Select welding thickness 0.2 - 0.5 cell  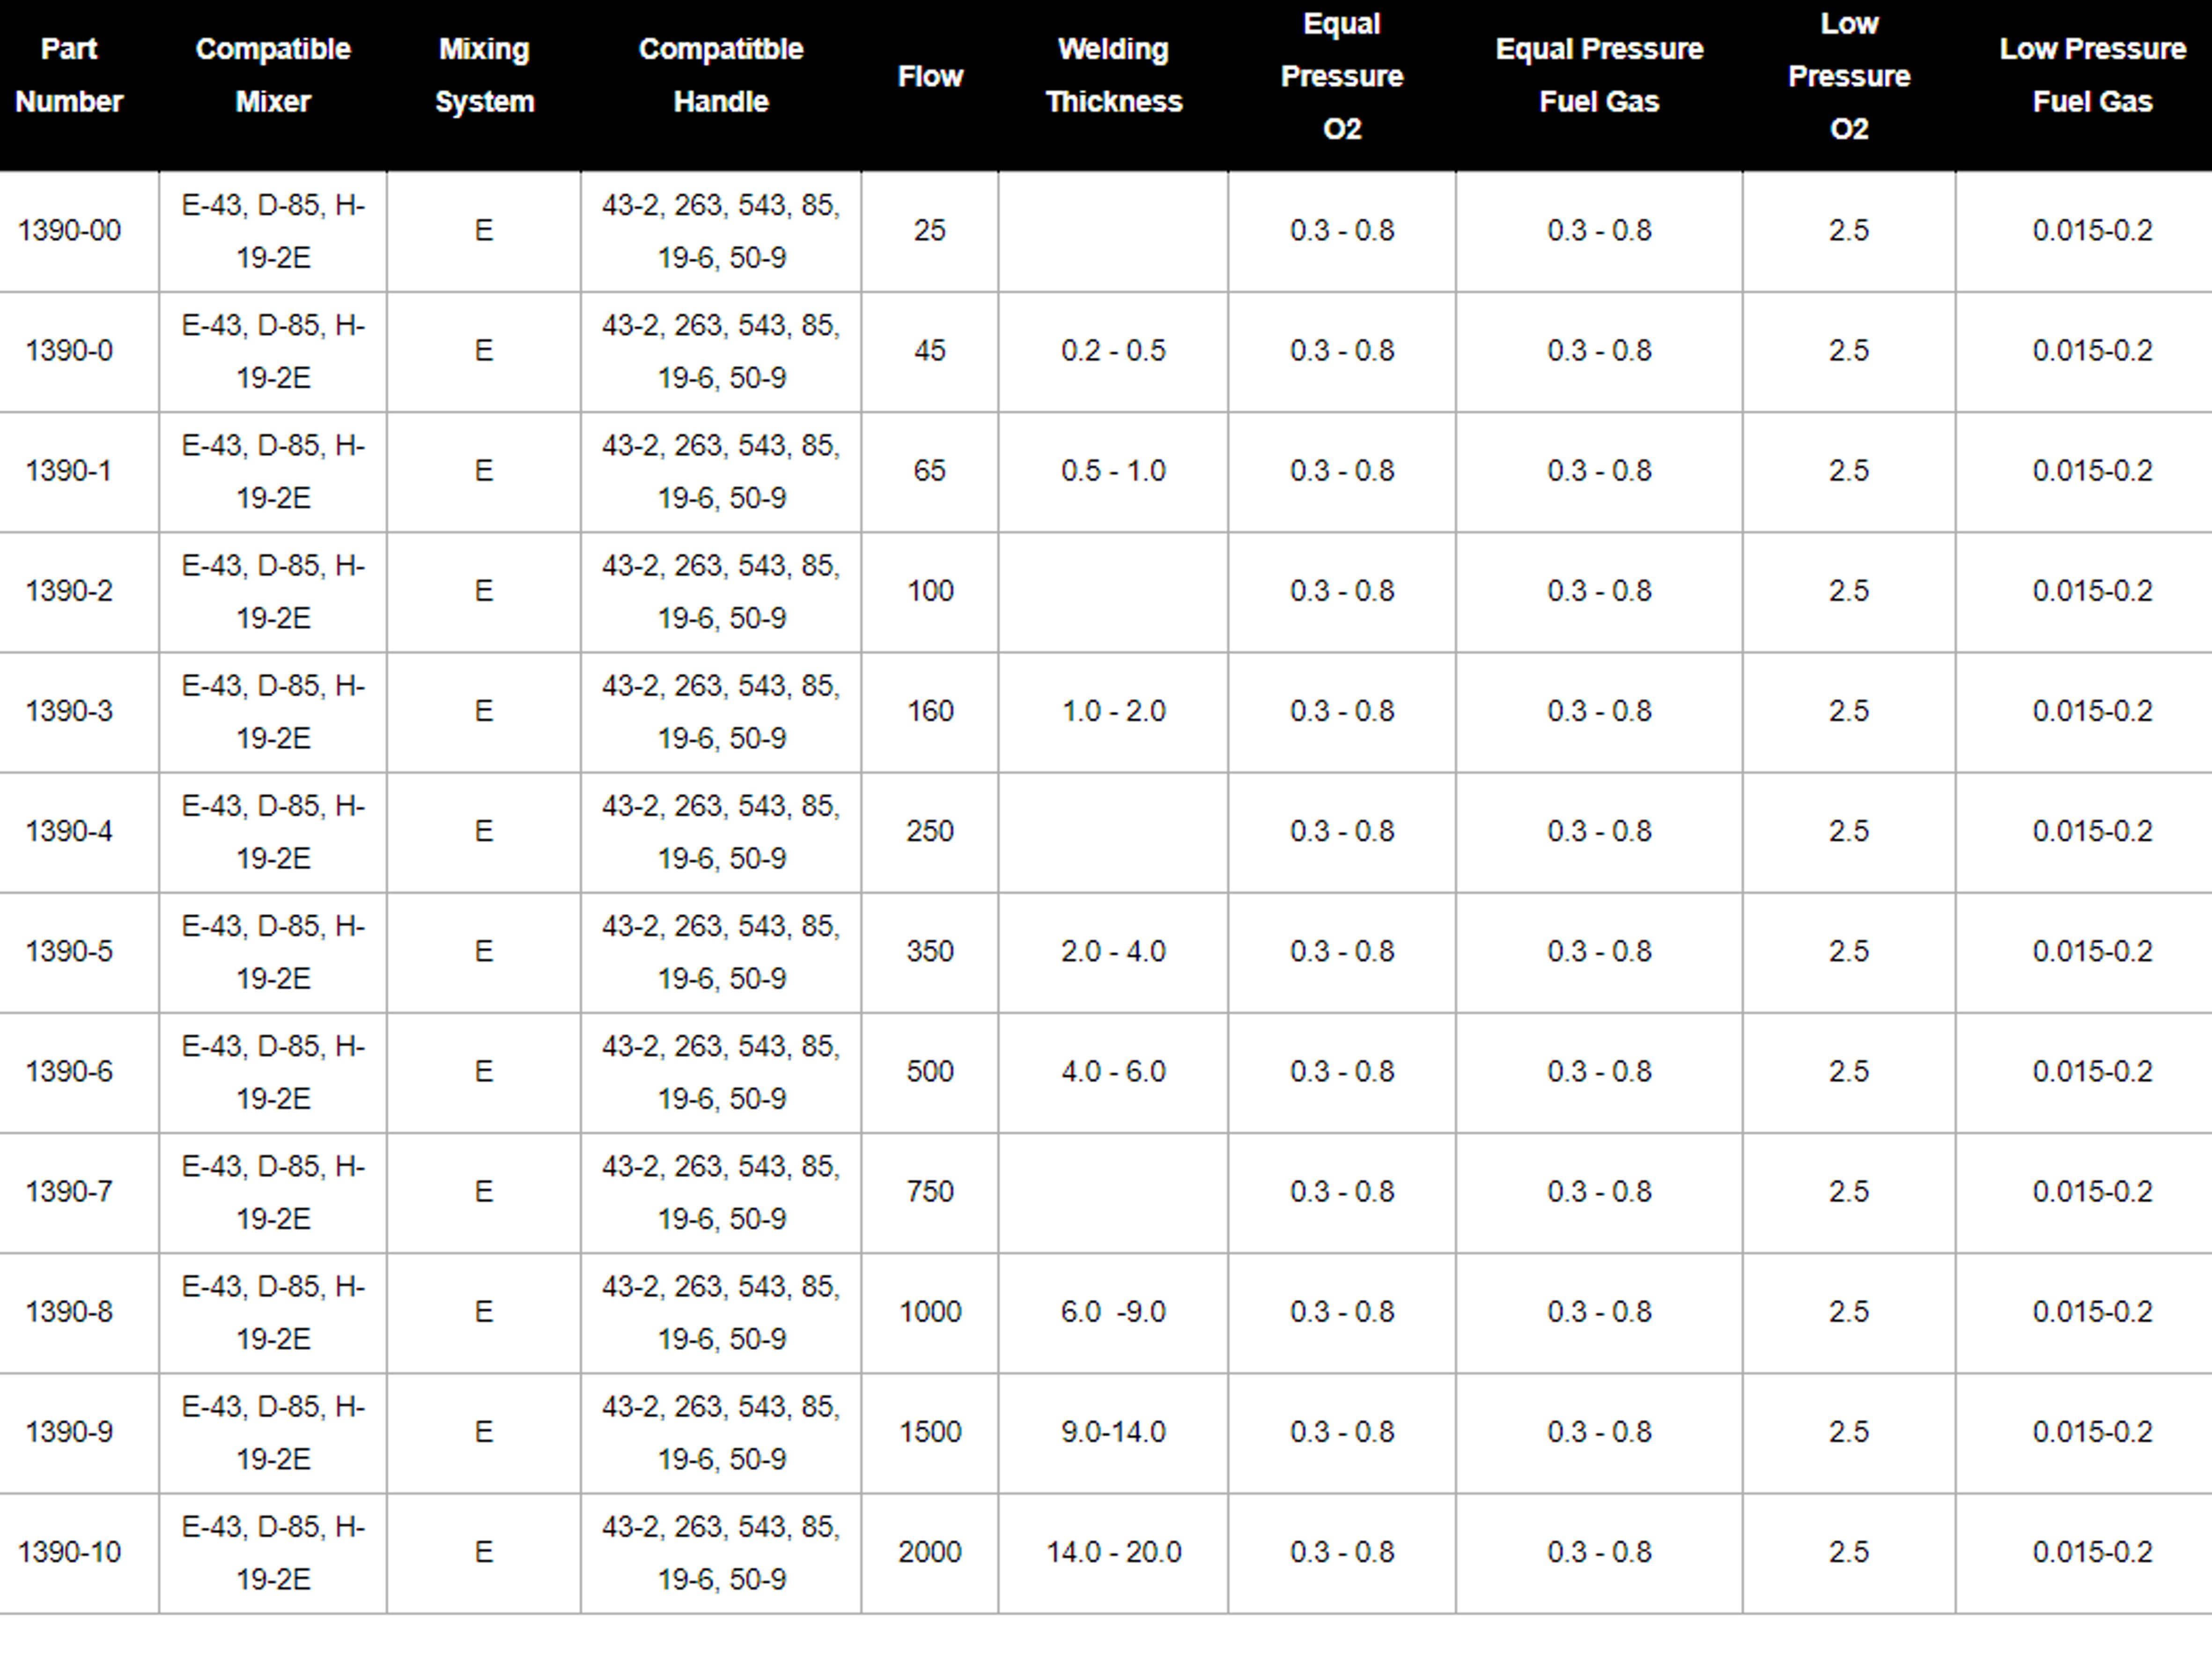[x=1113, y=351]
